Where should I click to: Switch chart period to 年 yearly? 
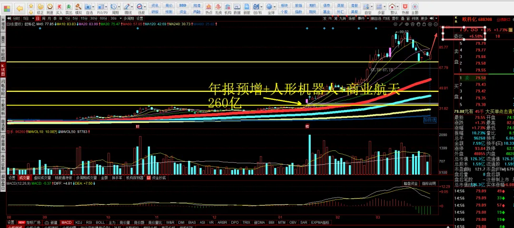pos(59,19)
